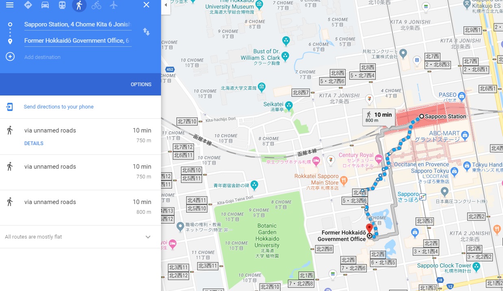Edit the Sapporo Station starting point field

[78, 24]
